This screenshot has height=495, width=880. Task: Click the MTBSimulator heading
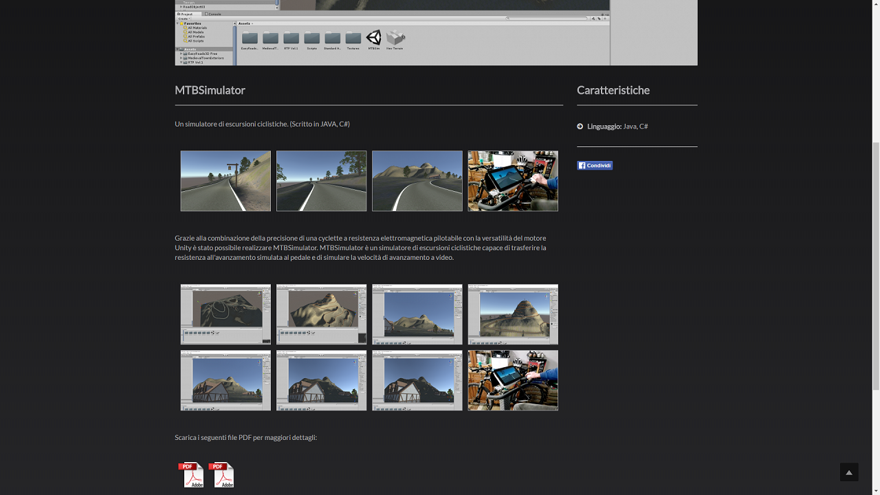coord(210,90)
